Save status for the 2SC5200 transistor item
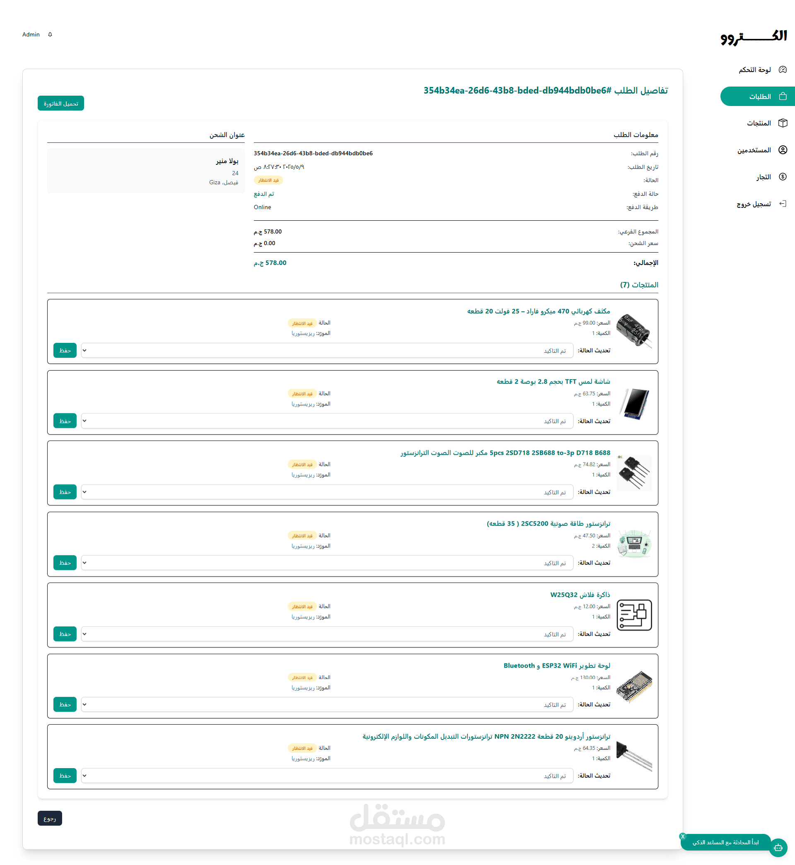 [65, 563]
